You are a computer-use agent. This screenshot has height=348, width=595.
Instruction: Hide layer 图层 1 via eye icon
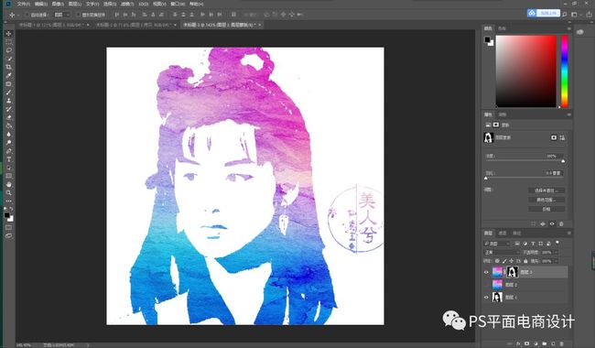(486, 297)
